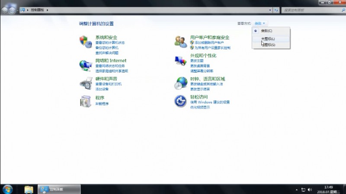
Task: Refresh the Control Panel view
Action: click(x=276, y=10)
